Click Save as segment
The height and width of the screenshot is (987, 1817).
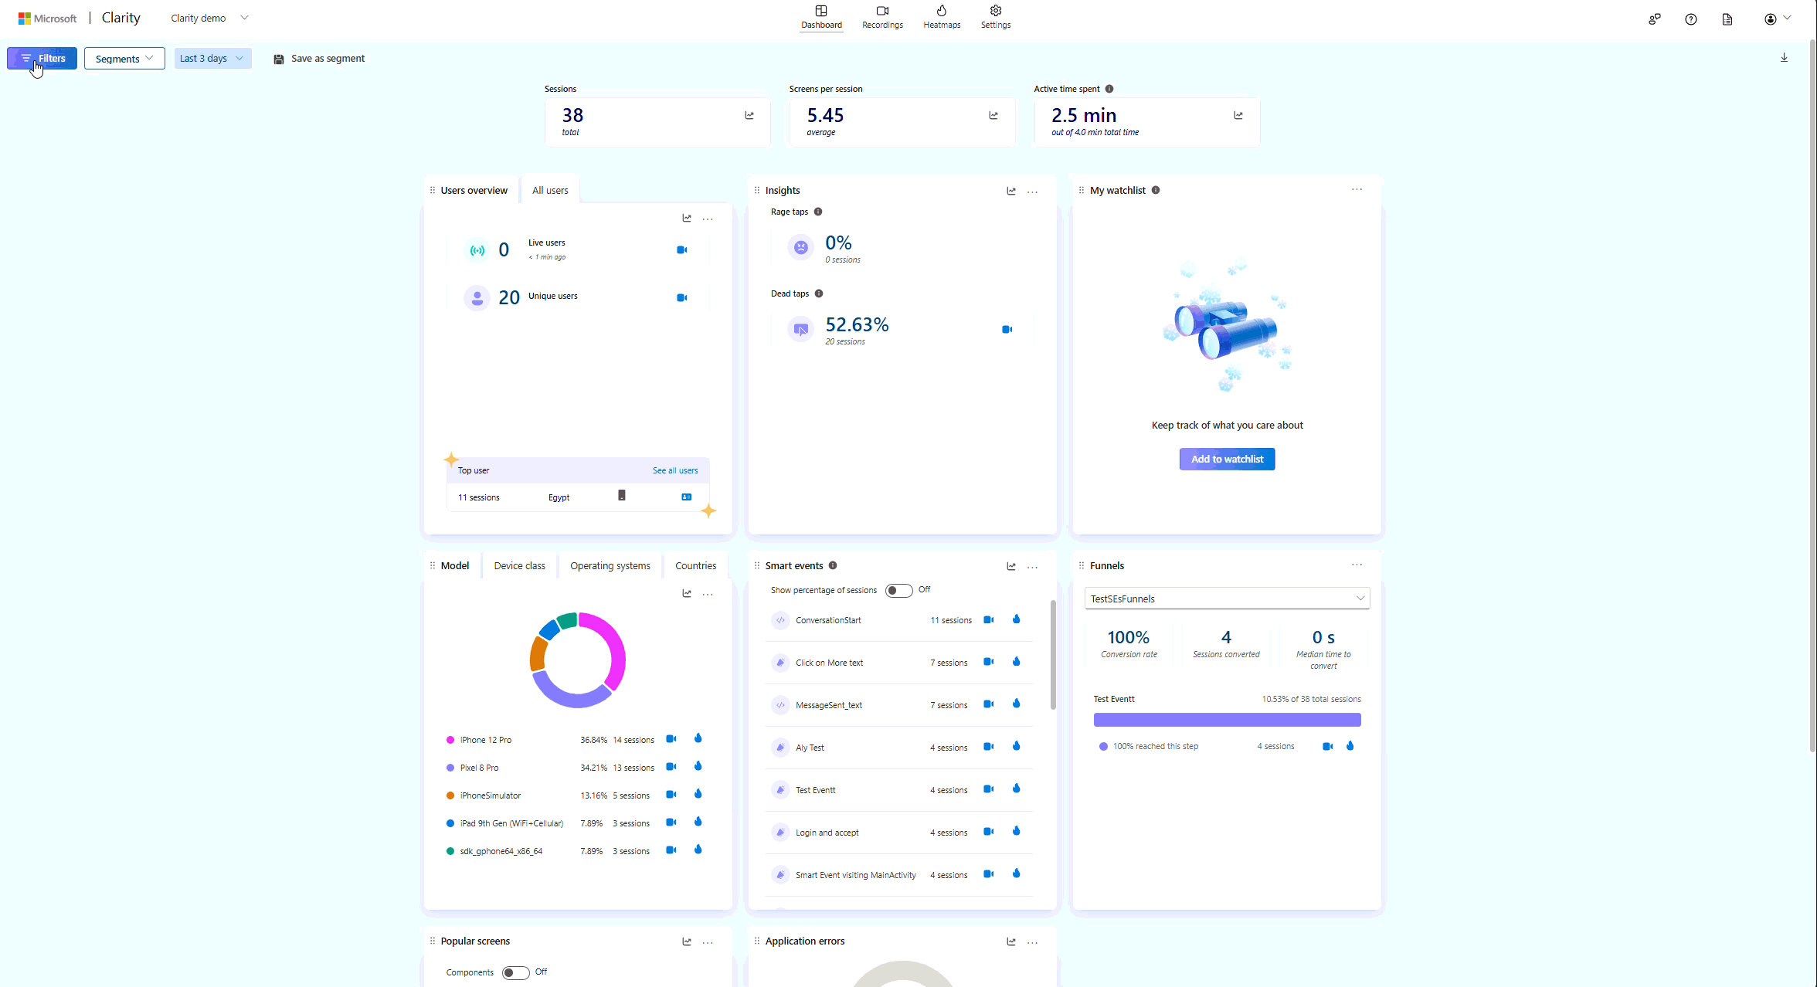click(319, 59)
